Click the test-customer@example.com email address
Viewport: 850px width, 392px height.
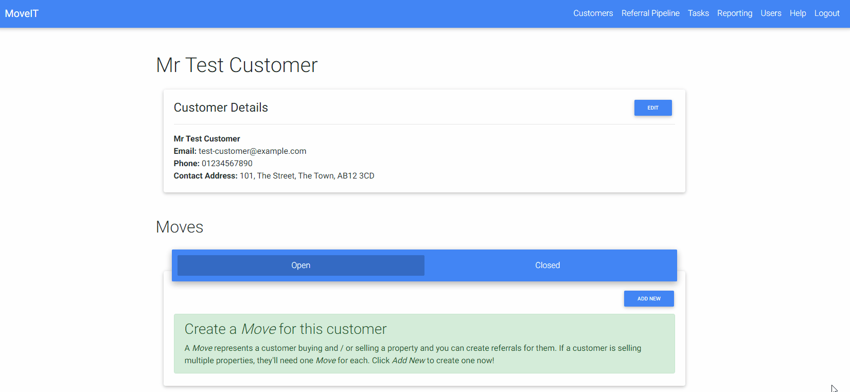pyautogui.click(x=252, y=151)
